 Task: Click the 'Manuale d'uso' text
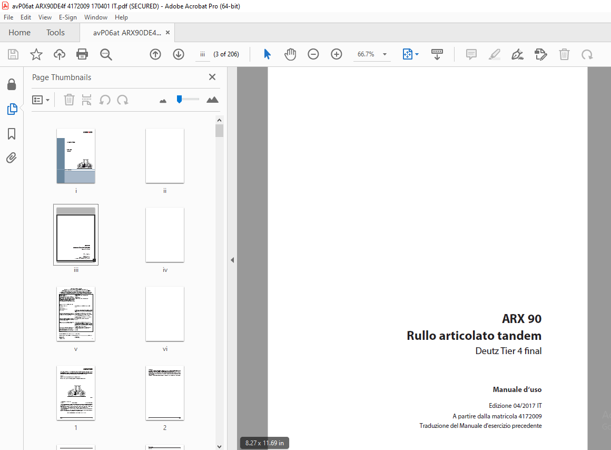[517, 389]
